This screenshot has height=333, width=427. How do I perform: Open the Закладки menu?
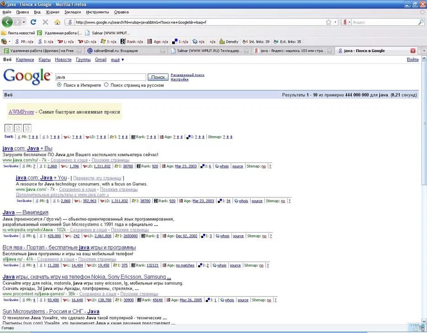pos(73,12)
